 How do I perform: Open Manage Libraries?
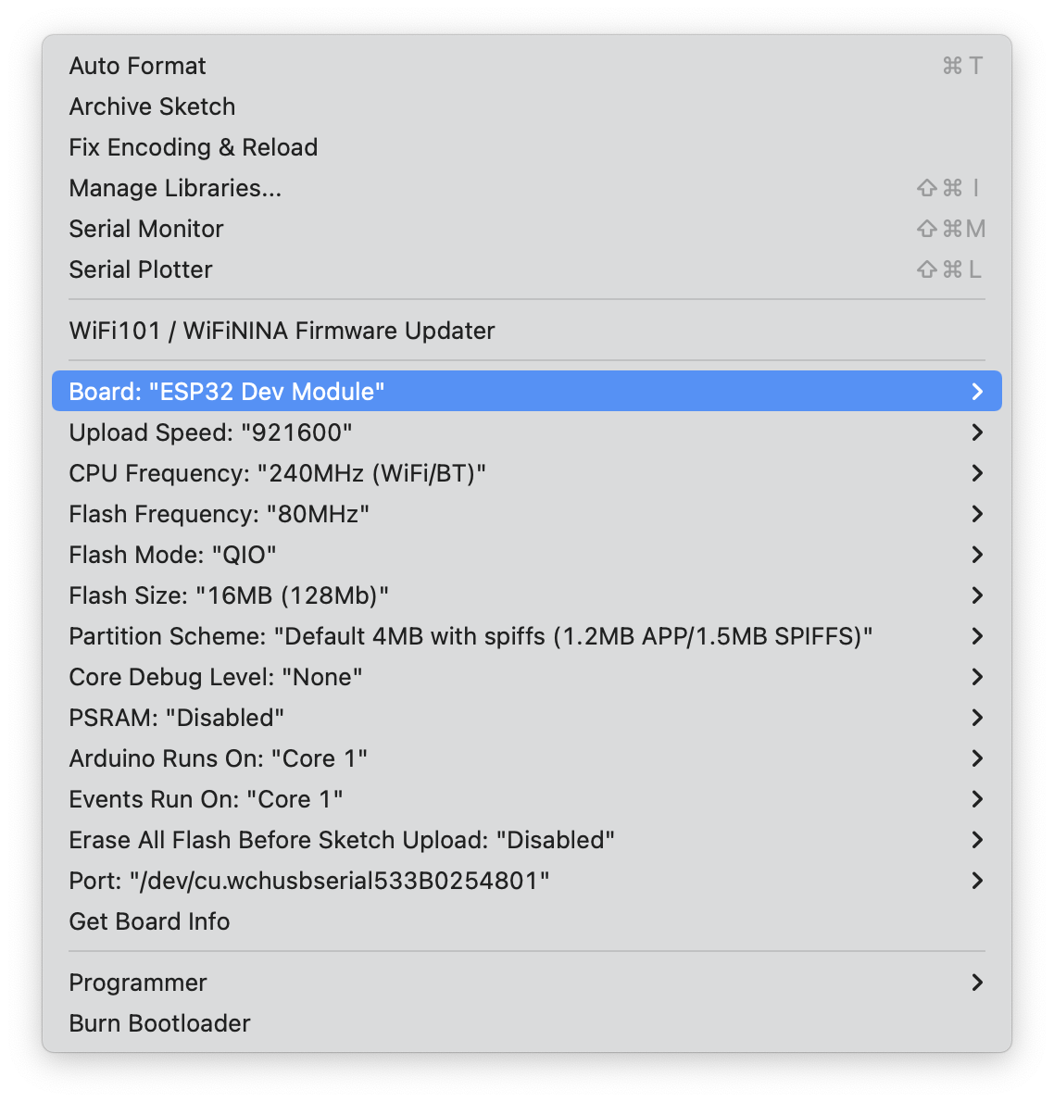tap(175, 188)
